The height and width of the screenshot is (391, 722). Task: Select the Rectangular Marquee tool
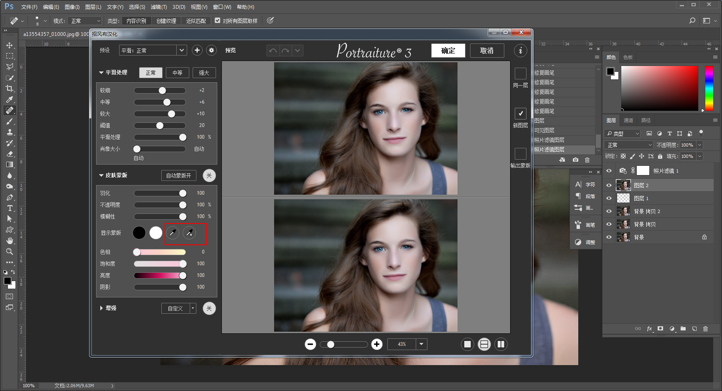click(10, 56)
